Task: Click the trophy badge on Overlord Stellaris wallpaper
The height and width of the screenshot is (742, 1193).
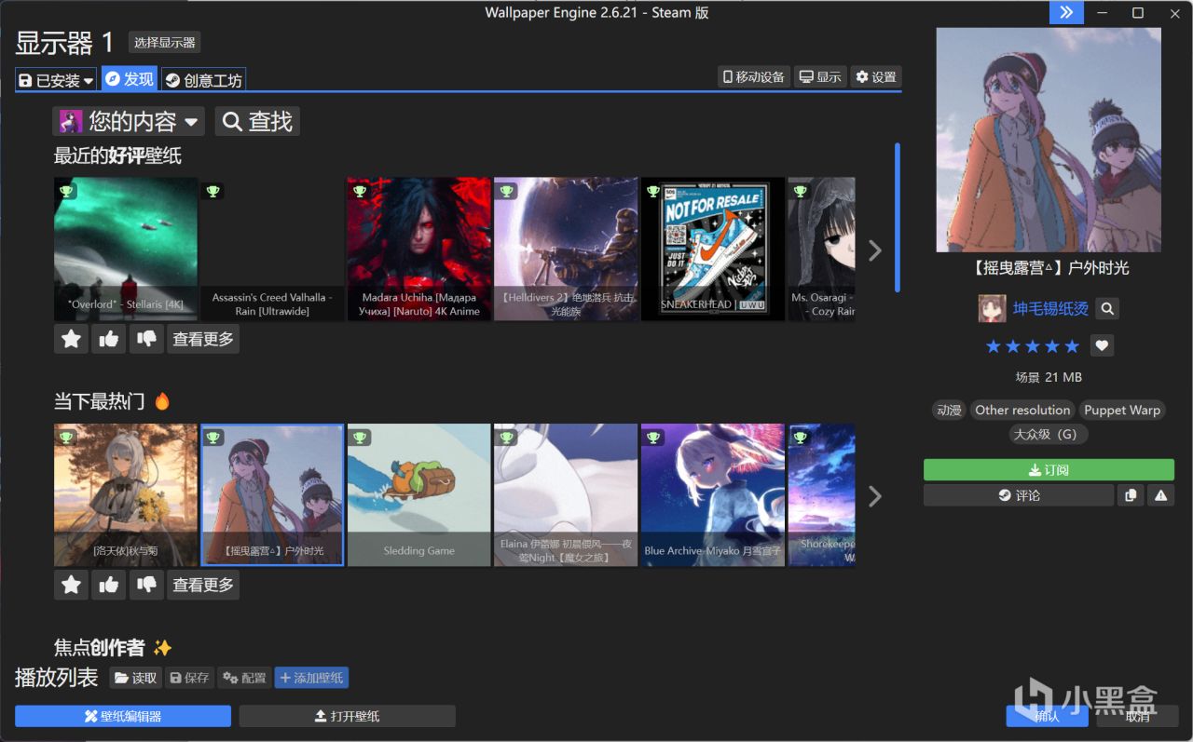Action: 66,191
